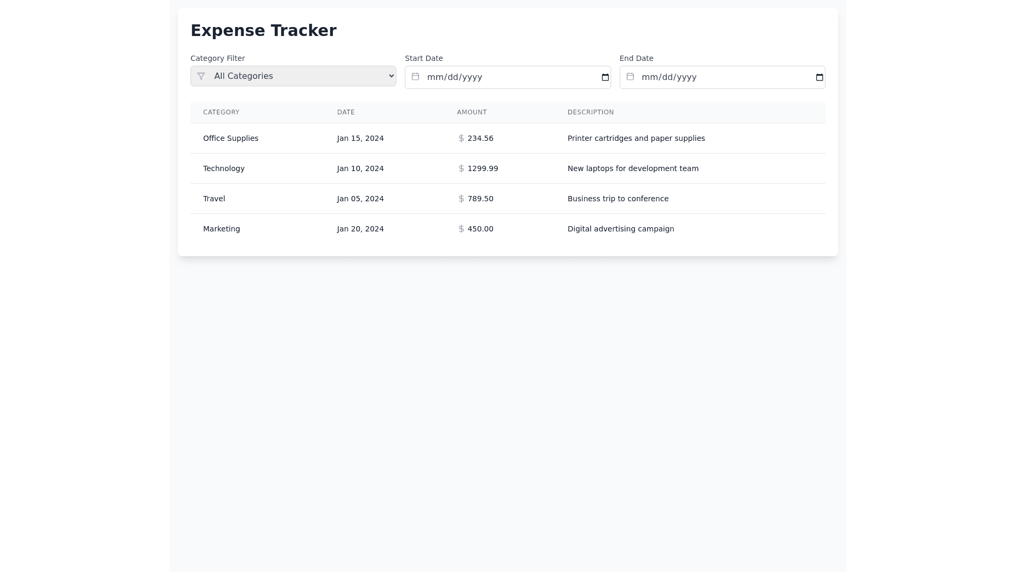Click the funnel filter icon
Image resolution: width=1016 pixels, height=572 pixels.
pyautogui.click(x=201, y=76)
